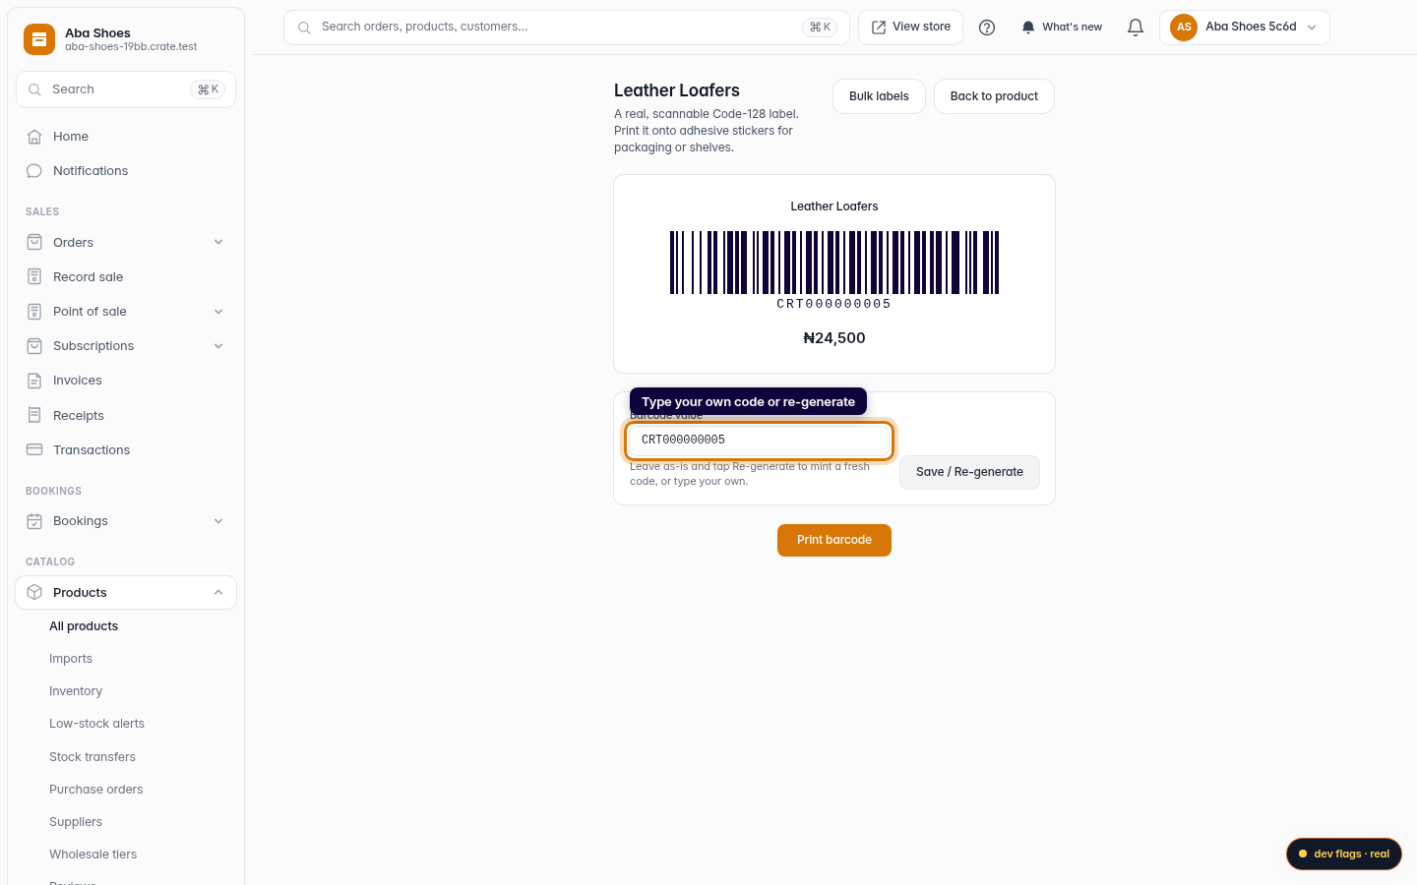Click the Record sale icon
The image size is (1417, 885).
[34, 276]
